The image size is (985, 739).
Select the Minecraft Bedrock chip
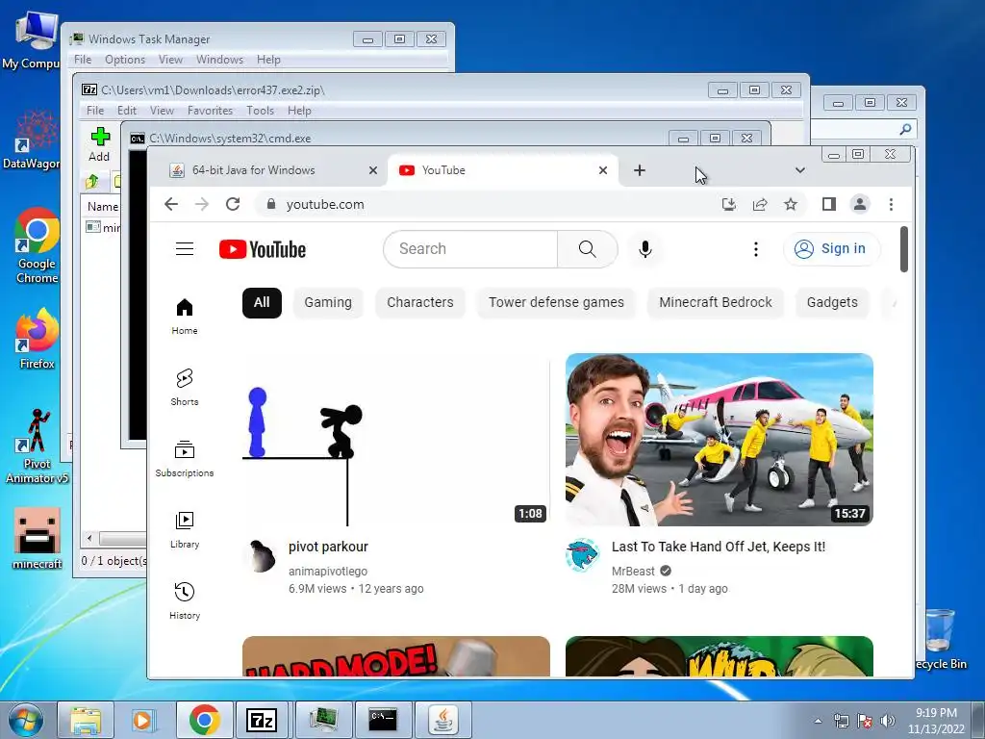tap(716, 302)
